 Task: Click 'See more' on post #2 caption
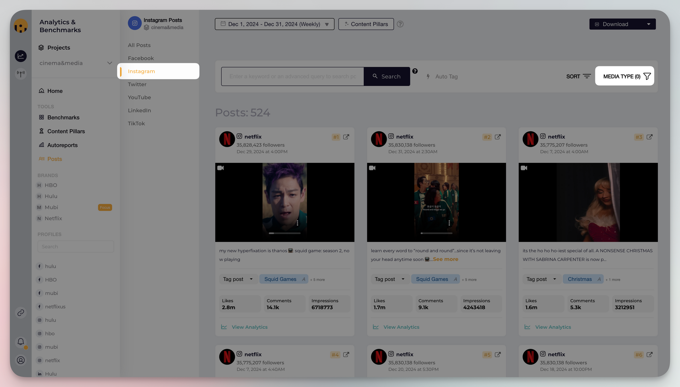point(445,259)
